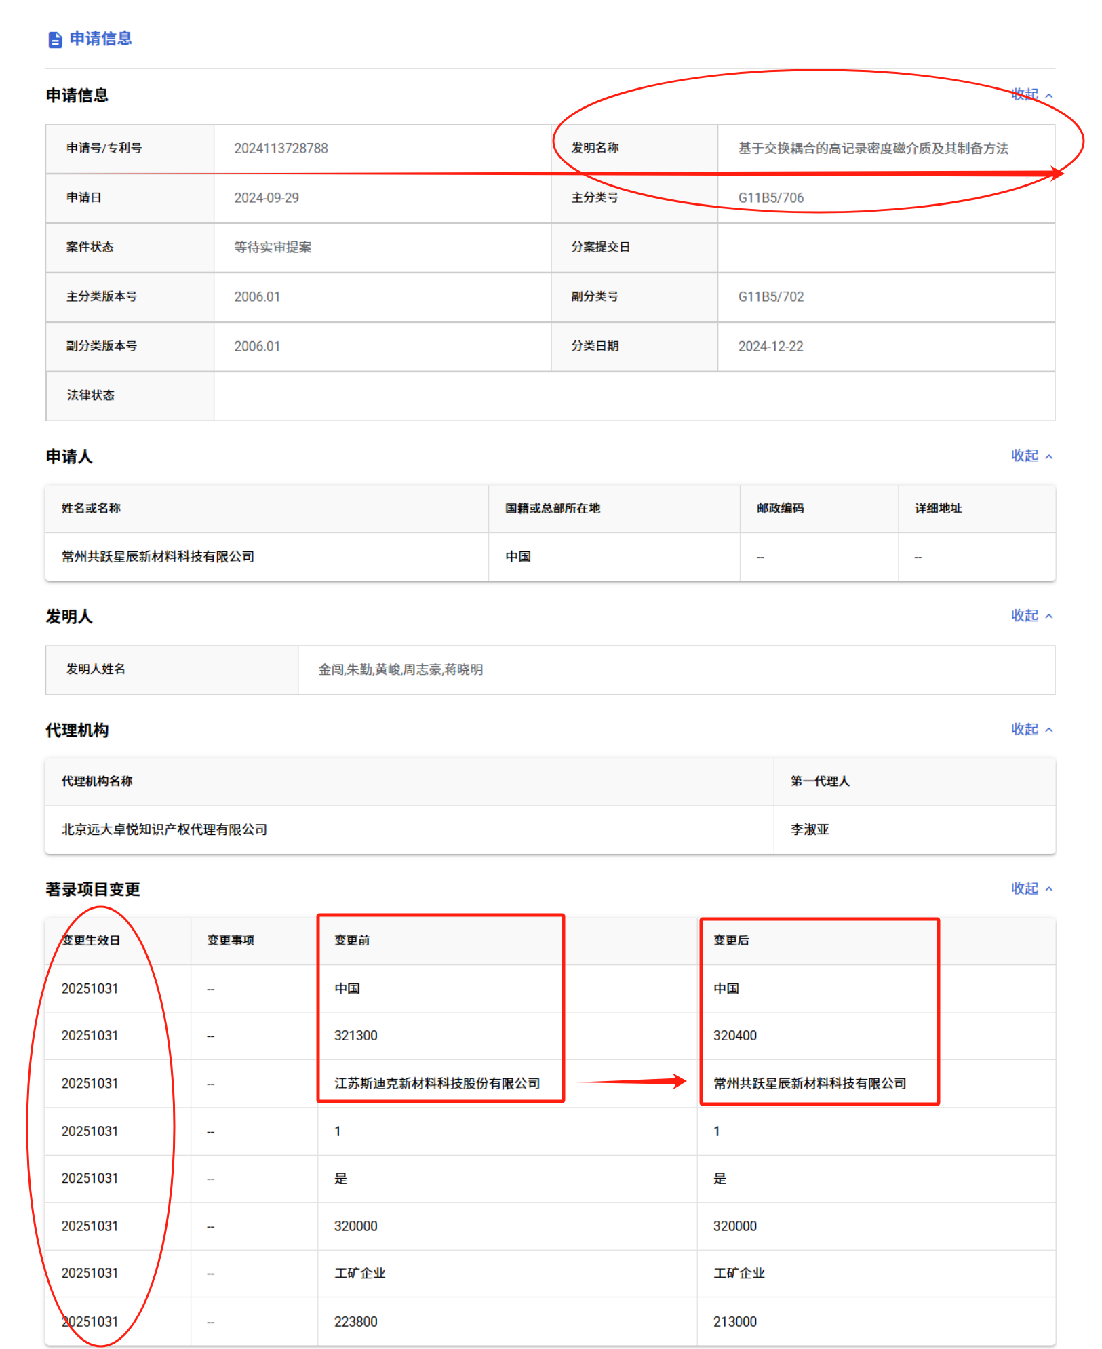Click the 变更生效日 column header
1102x1349 pixels.
pos(91,941)
